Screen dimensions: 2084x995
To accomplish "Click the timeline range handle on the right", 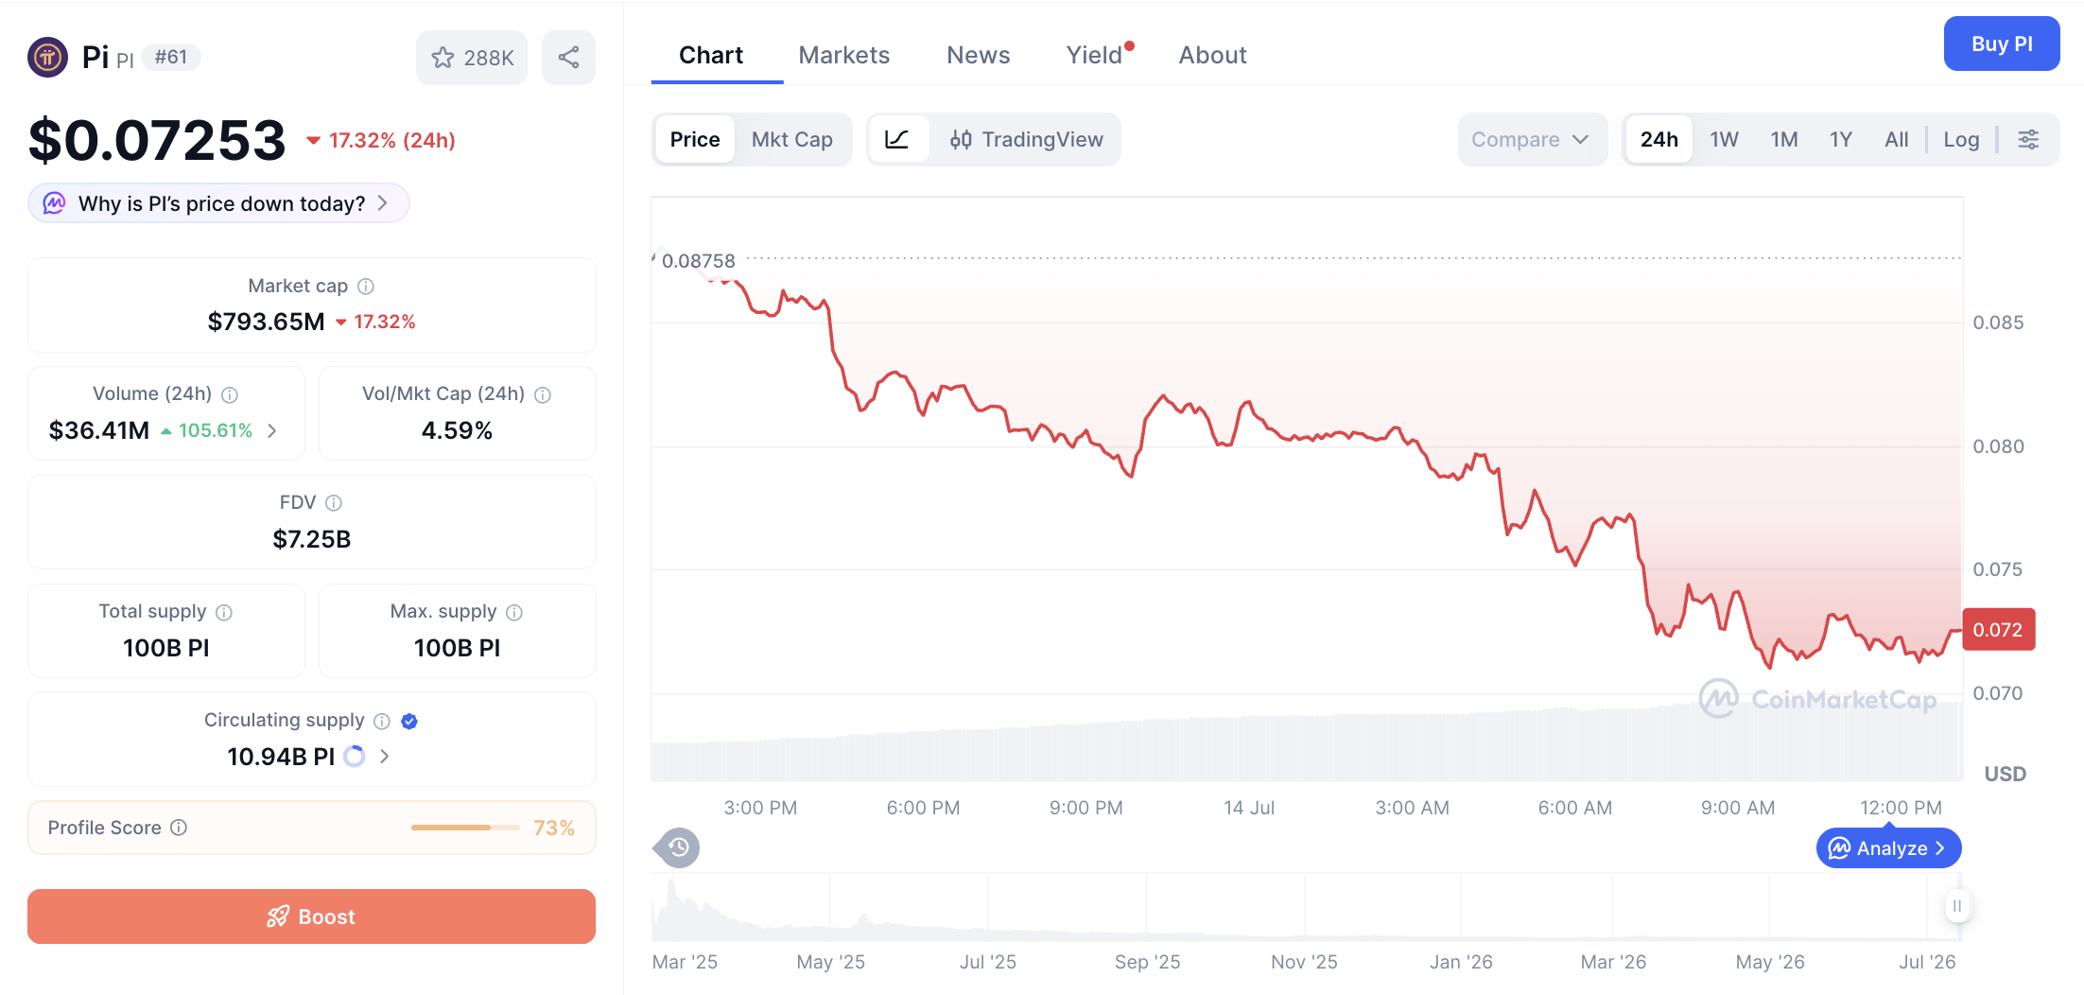I will coord(1957,906).
